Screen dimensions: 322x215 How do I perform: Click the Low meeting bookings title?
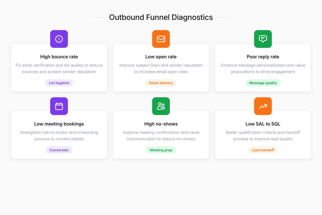point(59,124)
